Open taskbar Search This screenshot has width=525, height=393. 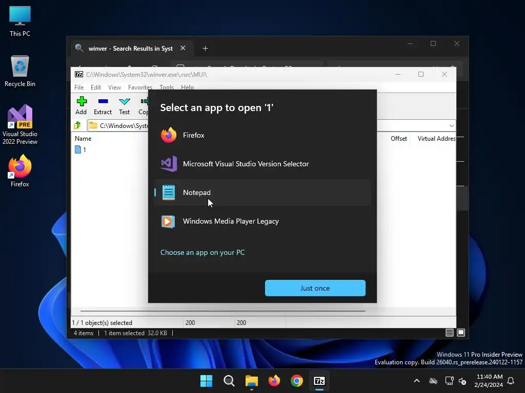pyautogui.click(x=229, y=381)
